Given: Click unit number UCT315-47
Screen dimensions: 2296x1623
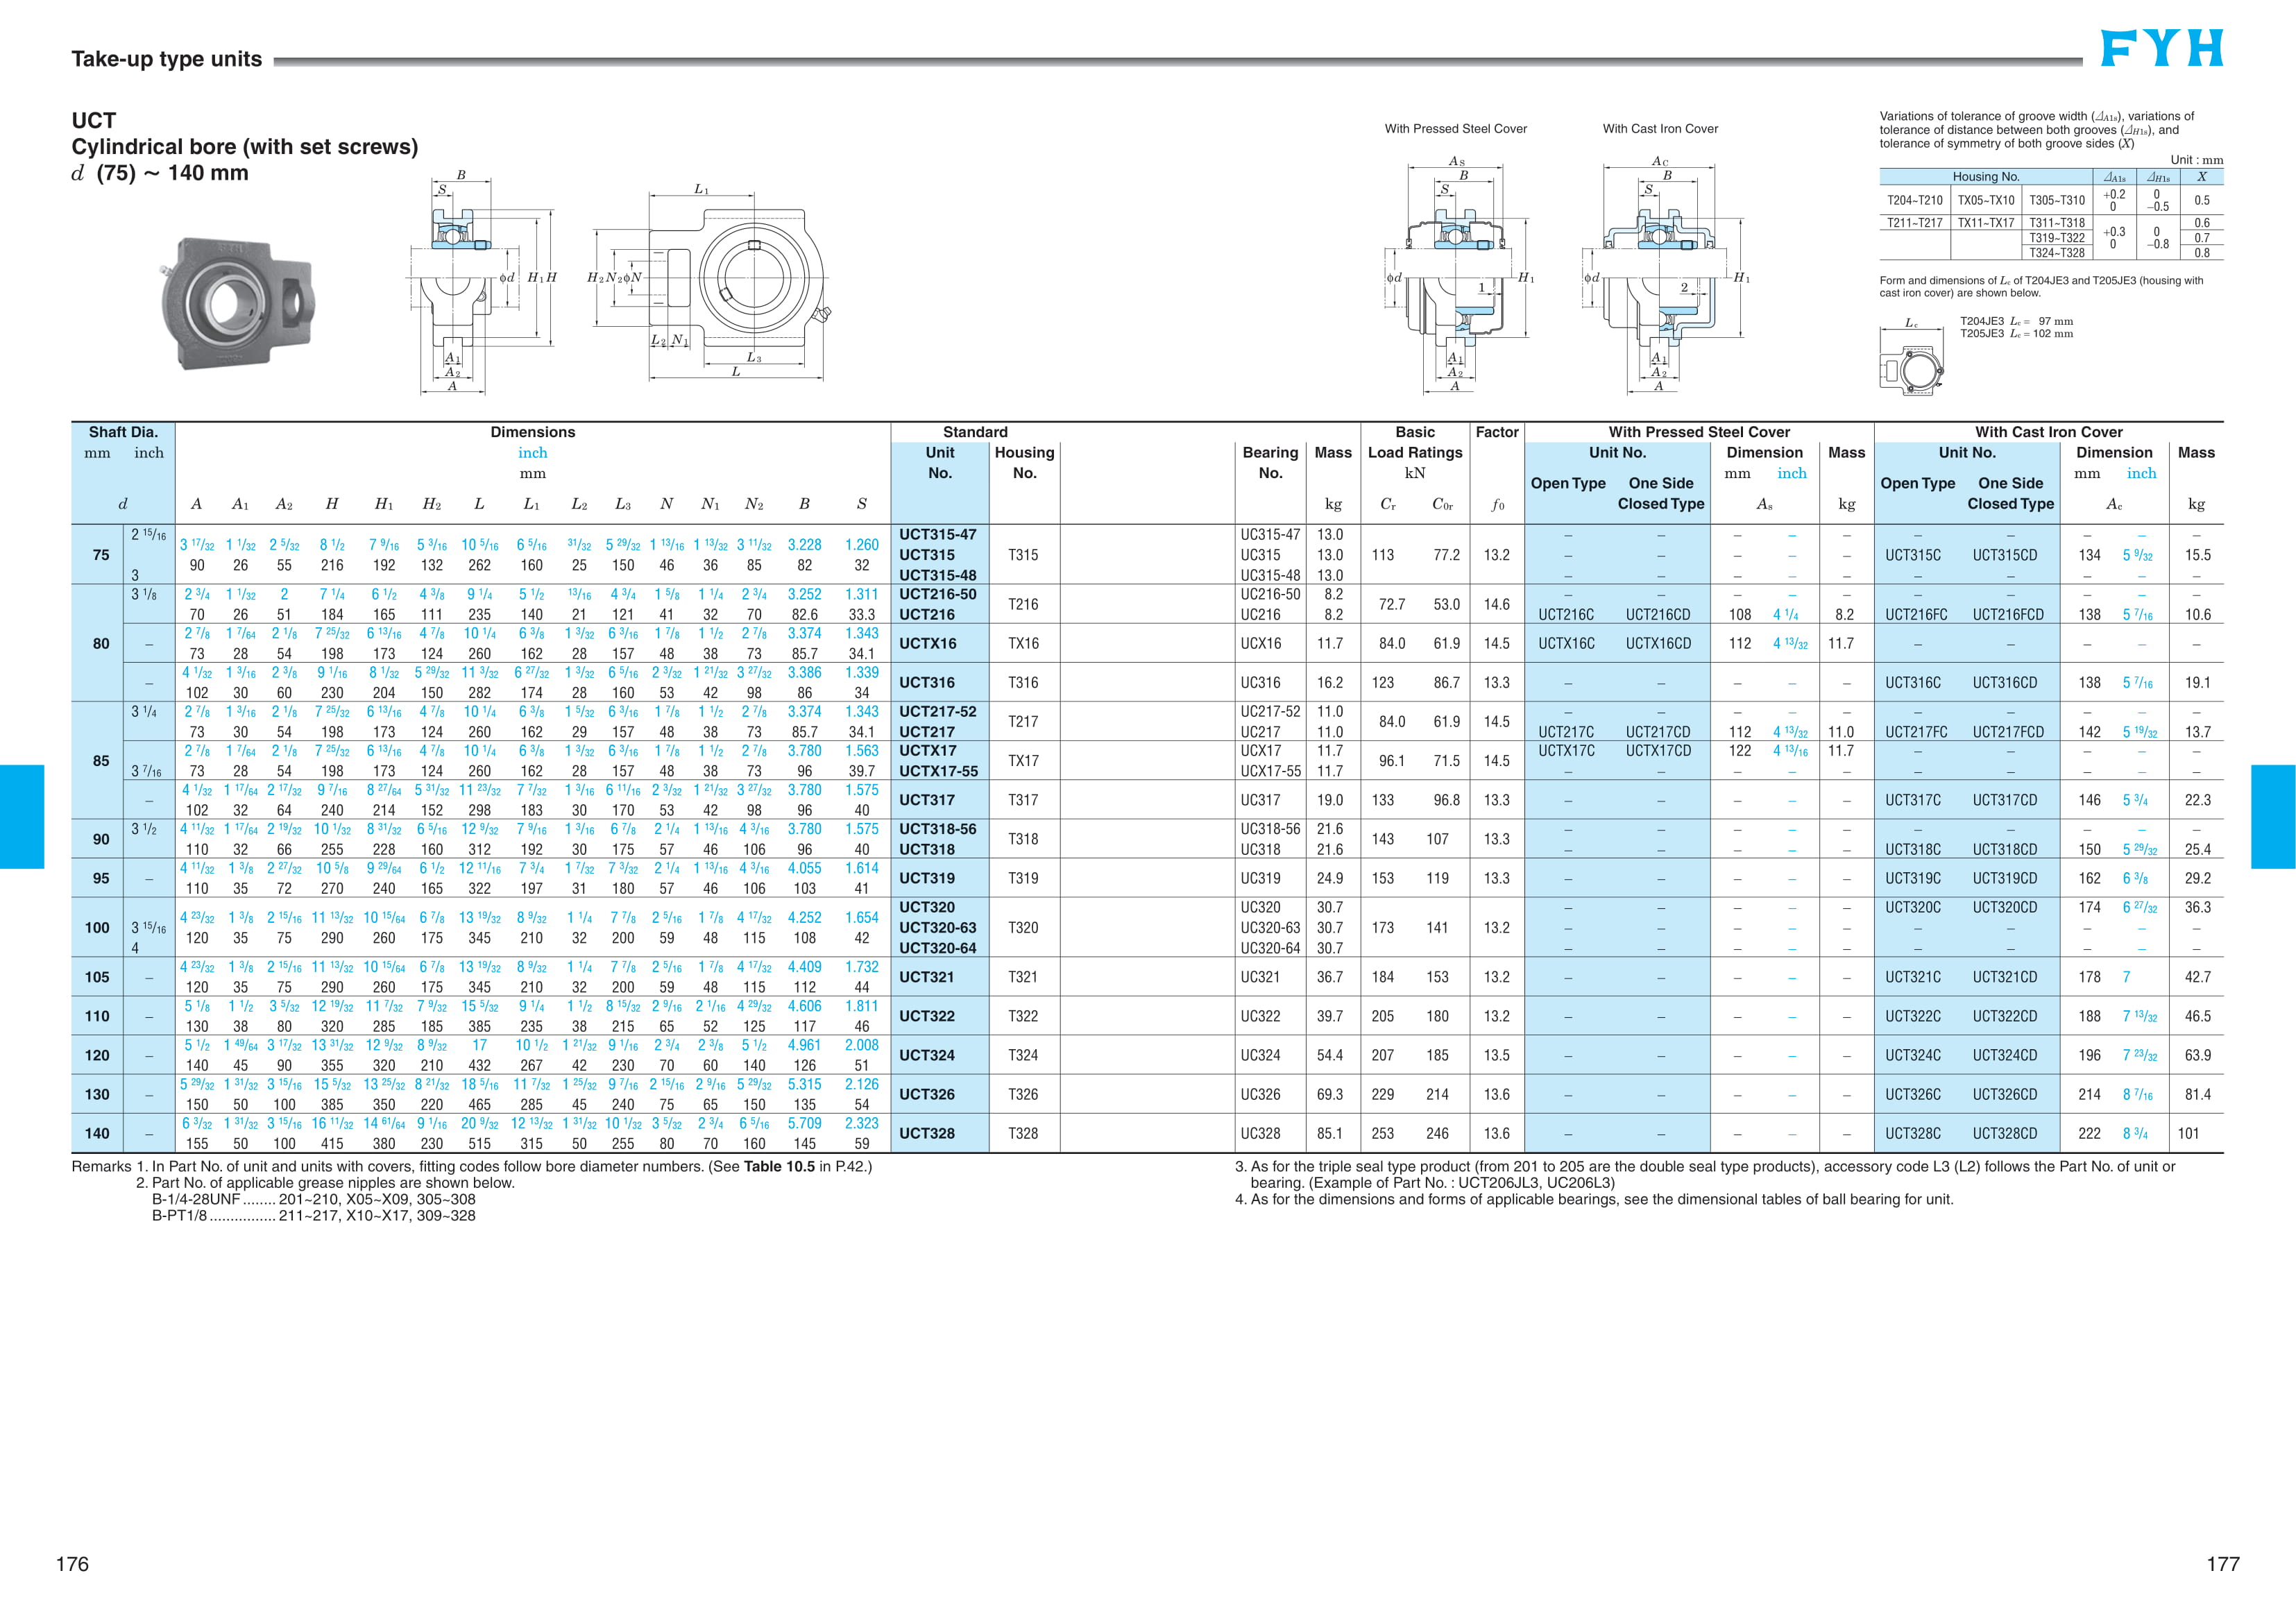Looking at the screenshot, I should click(938, 534).
